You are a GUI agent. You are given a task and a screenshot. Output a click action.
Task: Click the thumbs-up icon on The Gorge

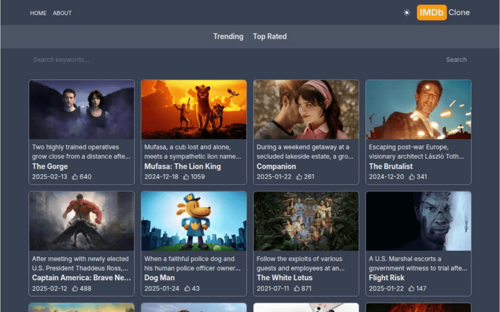point(75,177)
